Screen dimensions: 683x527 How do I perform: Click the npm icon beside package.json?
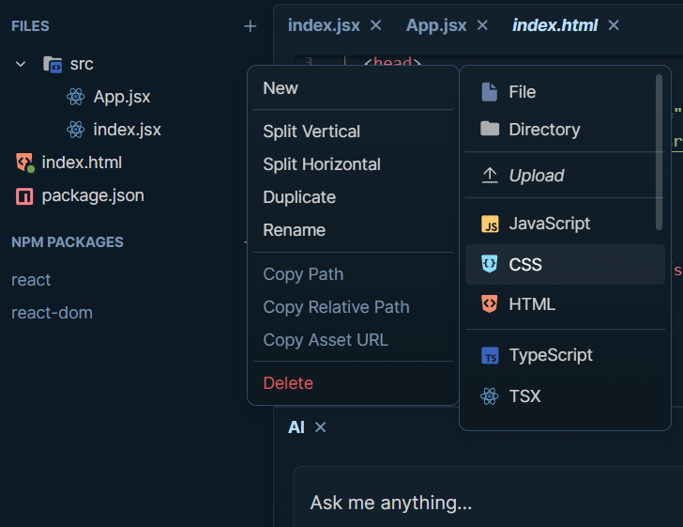24,196
